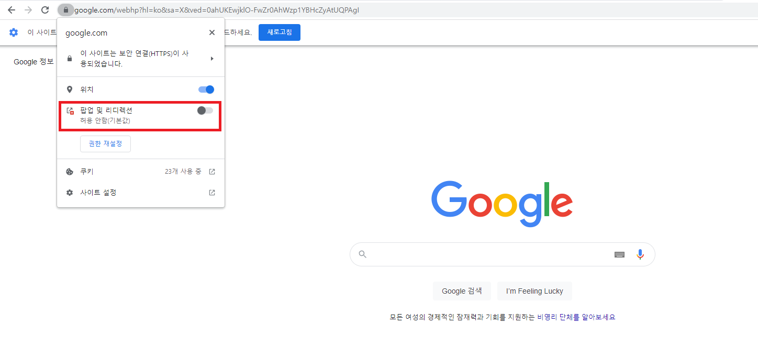This screenshot has height=358, width=758.
Task: Click the magnifier icon in search box
Action: [x=363, y=254]
